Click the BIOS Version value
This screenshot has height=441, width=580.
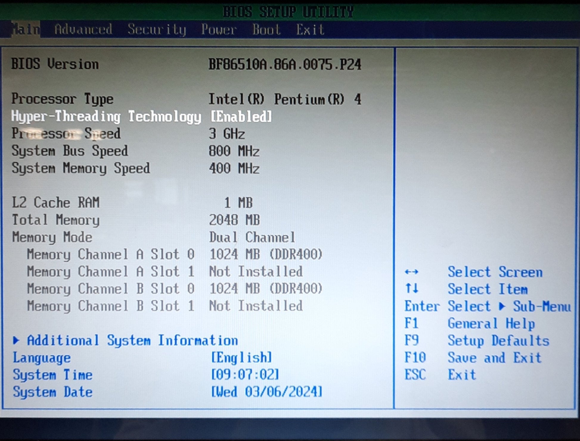point(285,64)
